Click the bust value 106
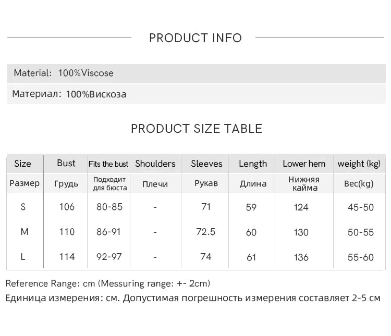 coord(67,207)
